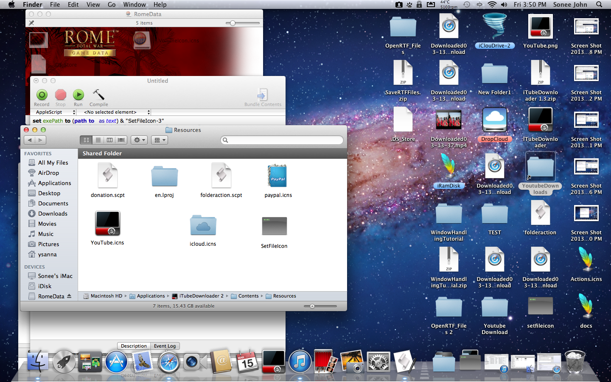Screen dimensions: 611x382
Task: Open Bundle Contents in script editor
Action: point(263,98)
